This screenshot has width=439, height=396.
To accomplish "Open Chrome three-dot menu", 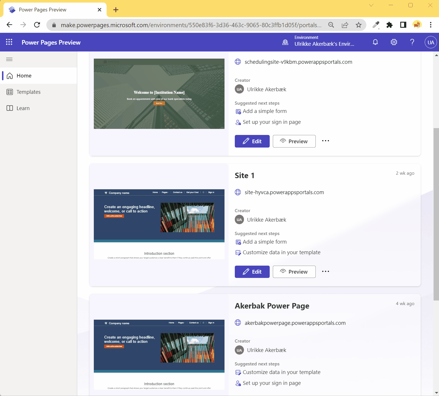I will point(431,25).
